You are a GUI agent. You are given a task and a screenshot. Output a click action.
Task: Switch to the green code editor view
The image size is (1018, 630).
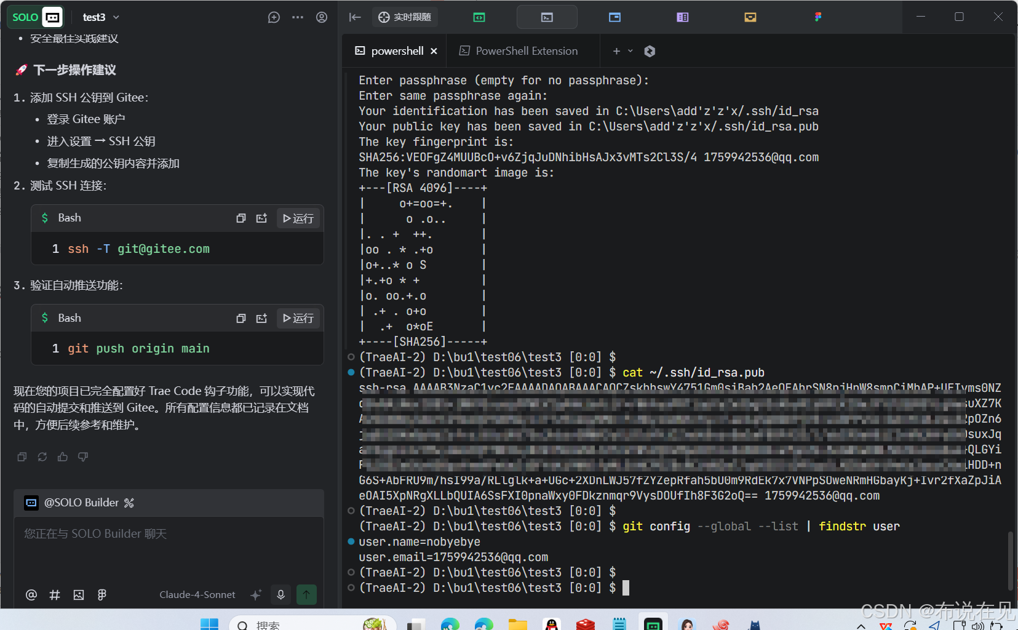479,17
